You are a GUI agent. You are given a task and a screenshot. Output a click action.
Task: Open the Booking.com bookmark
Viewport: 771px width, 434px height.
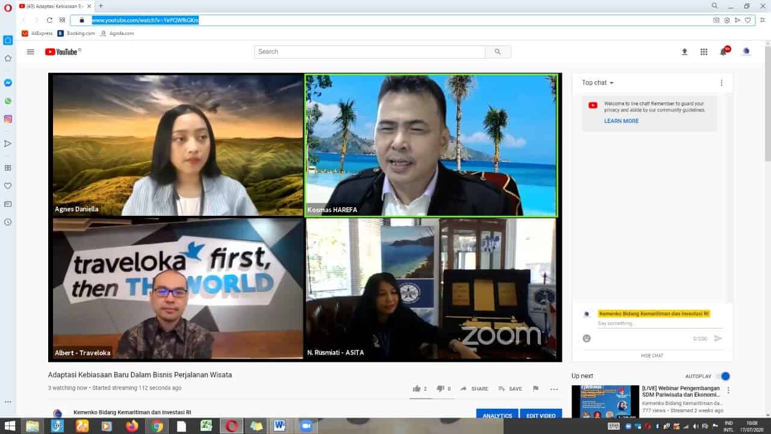pyautogui.click(x=76, y=33)
